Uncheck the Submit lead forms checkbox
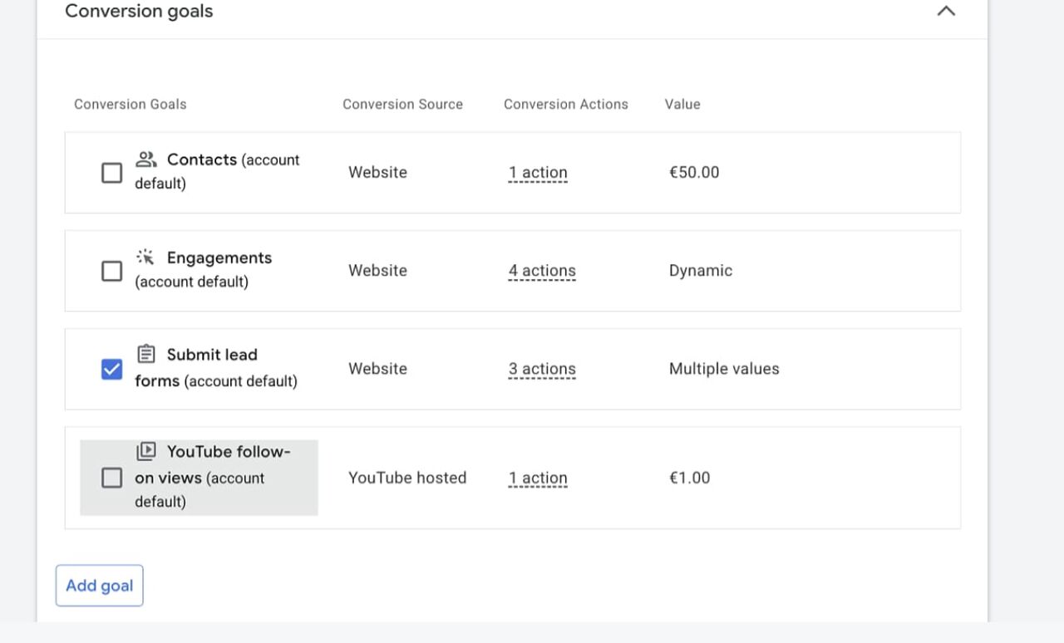The image size is (1064, 643). (x=111, y=369)
